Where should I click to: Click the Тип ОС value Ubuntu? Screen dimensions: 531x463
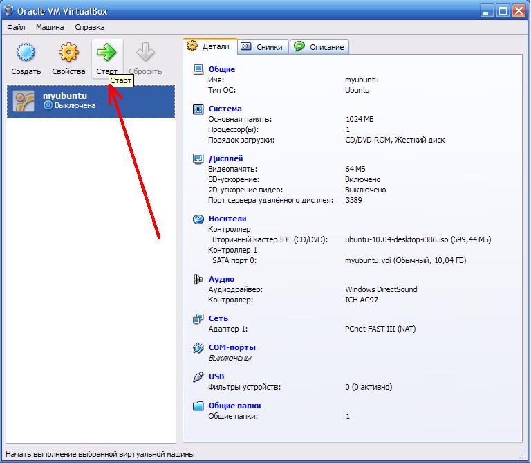[x=357, y=91]
